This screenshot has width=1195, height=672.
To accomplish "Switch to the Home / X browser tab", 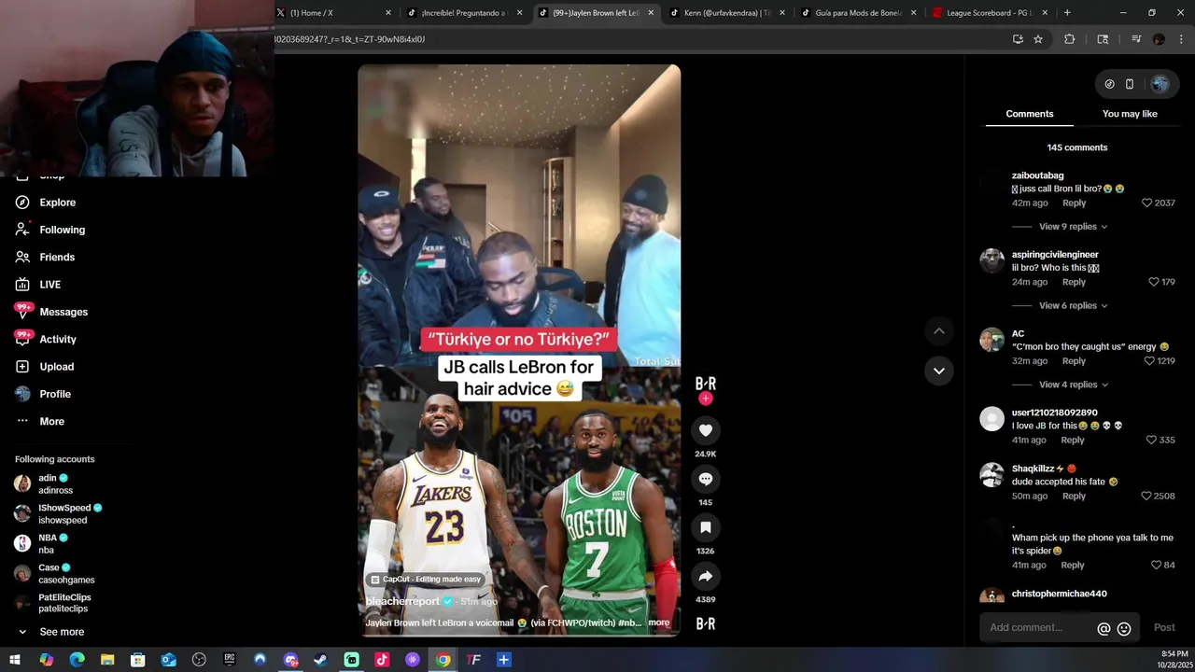I will tap(332, 13).
